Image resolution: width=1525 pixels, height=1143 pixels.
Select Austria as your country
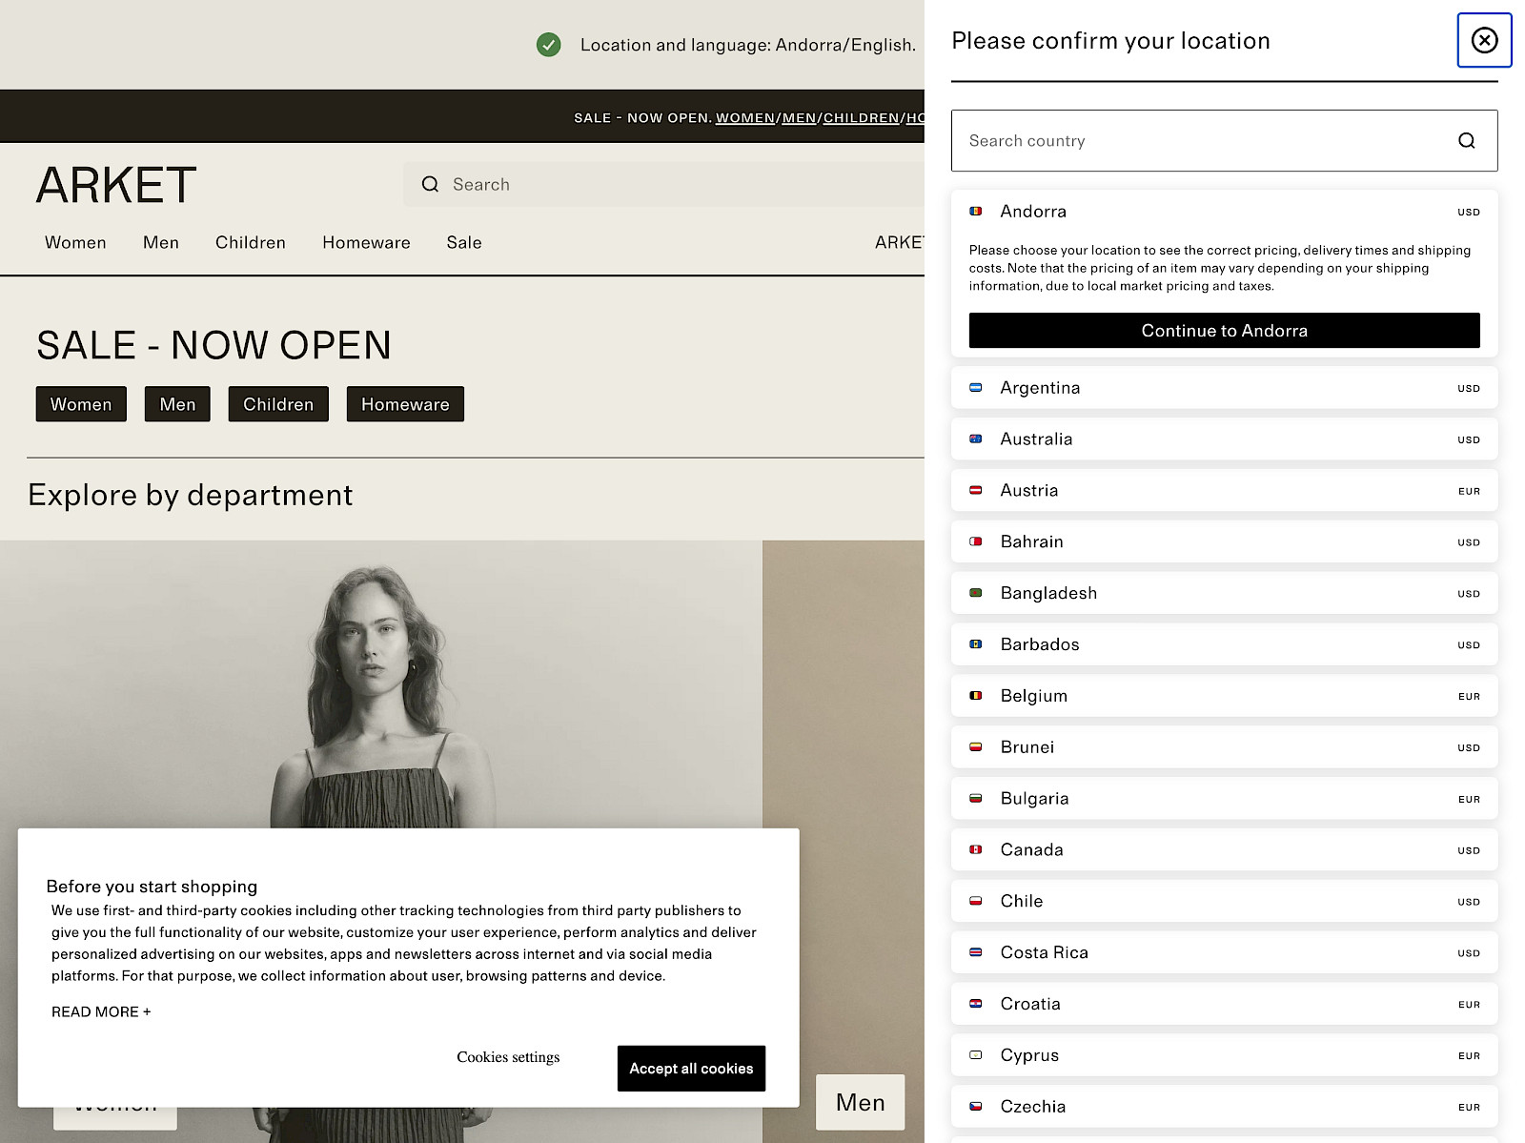1028,490
